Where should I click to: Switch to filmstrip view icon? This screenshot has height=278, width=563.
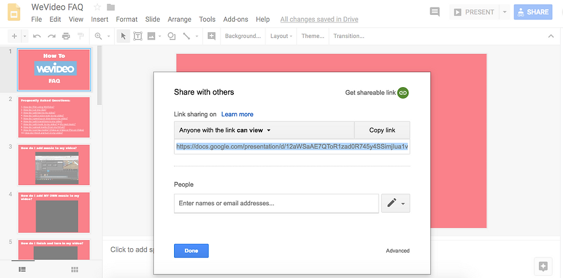click(x=22, y=269)
